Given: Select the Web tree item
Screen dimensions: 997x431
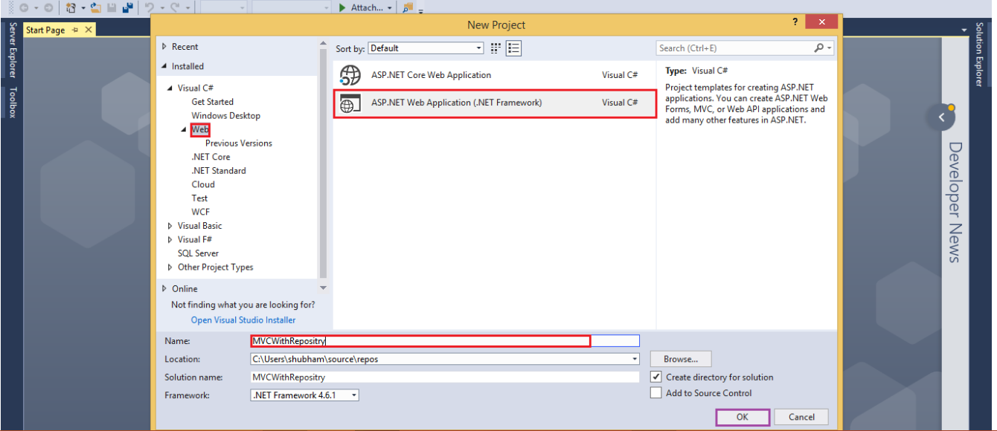Looking at the screenshot, I should click(199, 129).
